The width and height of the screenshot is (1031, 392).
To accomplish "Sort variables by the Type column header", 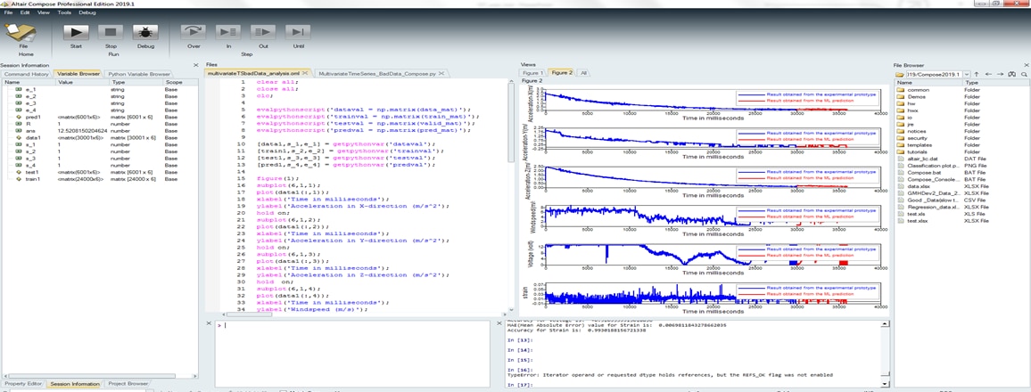I will click(x=136, y=83).
